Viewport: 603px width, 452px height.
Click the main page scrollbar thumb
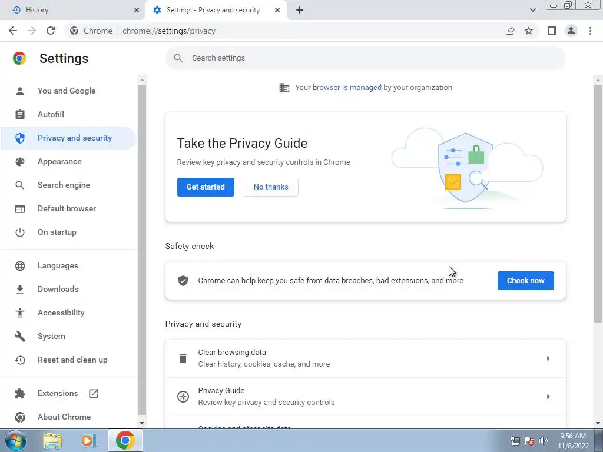tap(598, 204)
